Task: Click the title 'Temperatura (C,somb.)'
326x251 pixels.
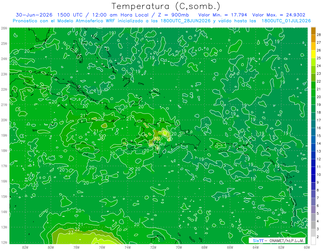Action: click(166, 6)
